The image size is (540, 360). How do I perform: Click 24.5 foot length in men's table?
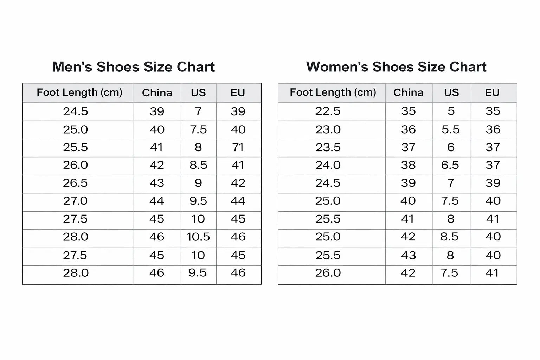click(76, 111)
